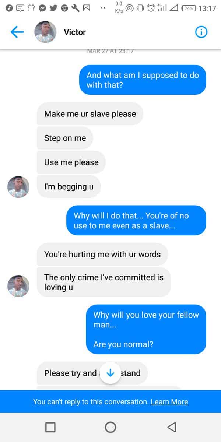Screen dimensions: 221x442
Task: Select the "Make me ur slave please" message
Action: [x=90, y=114]
